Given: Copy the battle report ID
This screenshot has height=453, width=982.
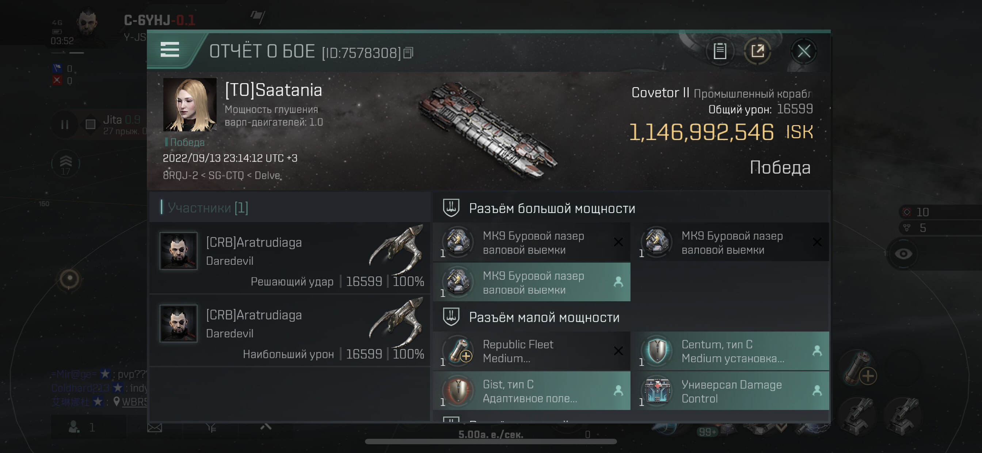Looking at the screenshot, I should (408, 53).
